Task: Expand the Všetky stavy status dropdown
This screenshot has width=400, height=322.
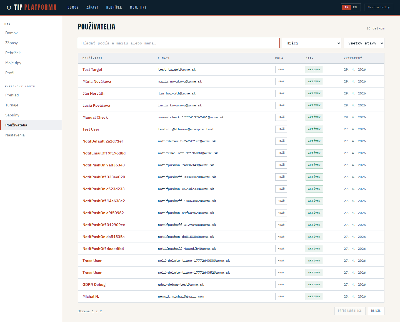Action: click(364, 43)
